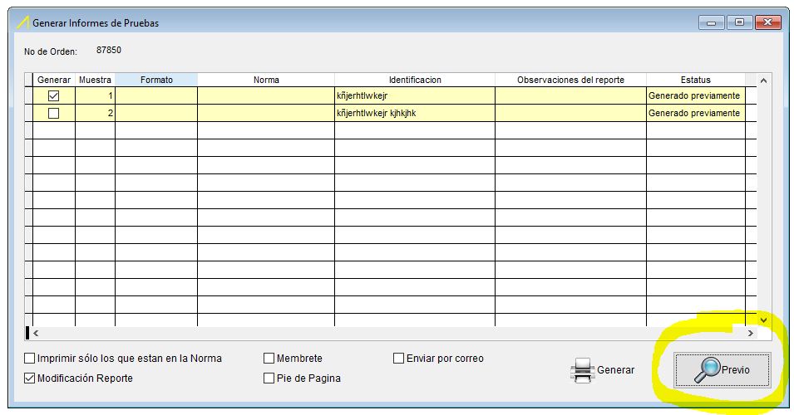Click the Norma cell of Muestra 2
794x415 pixels.
click(266, 113)
